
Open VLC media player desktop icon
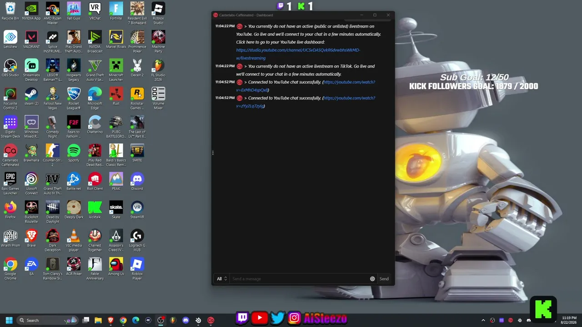[74, 241]
